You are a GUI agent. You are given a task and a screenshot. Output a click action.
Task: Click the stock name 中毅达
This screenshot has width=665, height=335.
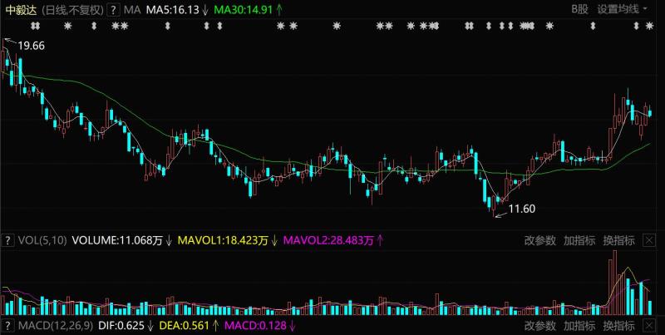pos(22,9)
